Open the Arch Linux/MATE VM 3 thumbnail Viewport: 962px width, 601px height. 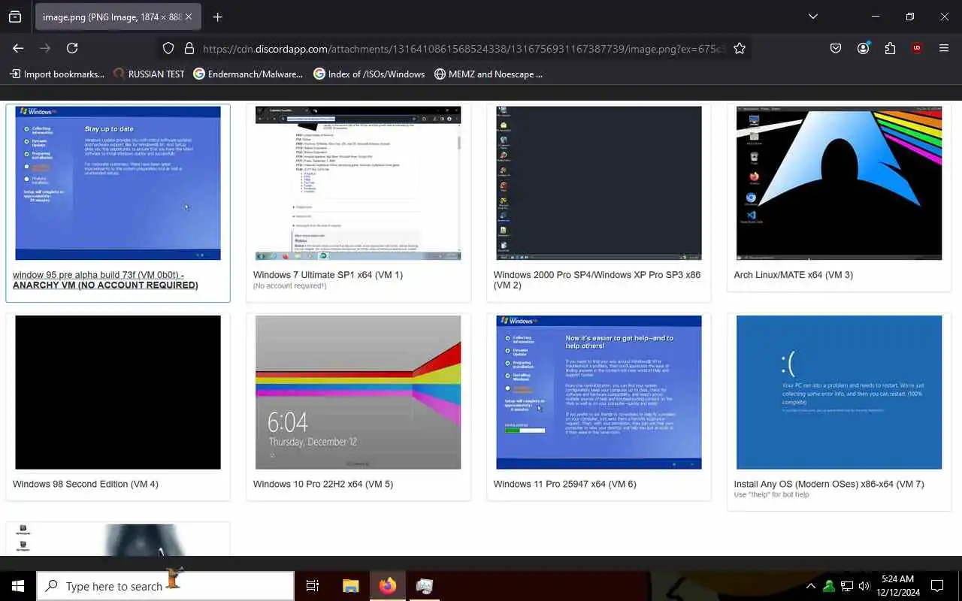tap(839, 183)
